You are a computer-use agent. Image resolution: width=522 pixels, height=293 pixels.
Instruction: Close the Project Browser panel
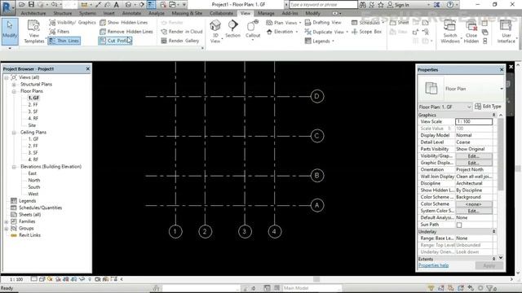[87, 68]
